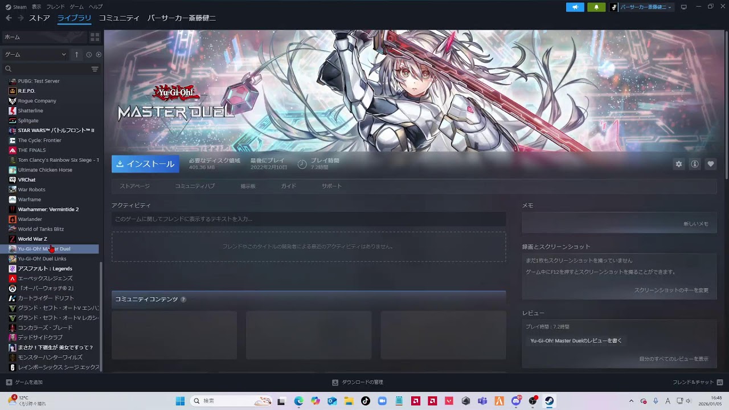Viewport: 729px width, 410px height.
Task: Select Steam icon in the taskbar
Action: click(x=549, y=401)
